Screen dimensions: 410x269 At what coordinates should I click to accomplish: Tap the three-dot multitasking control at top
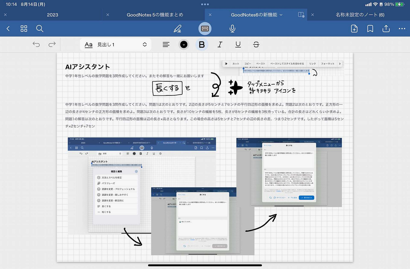pyautogui.click(x=205, y=4)
